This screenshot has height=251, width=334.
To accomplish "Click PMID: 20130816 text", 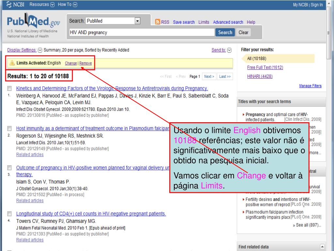I will coord(31,115).
